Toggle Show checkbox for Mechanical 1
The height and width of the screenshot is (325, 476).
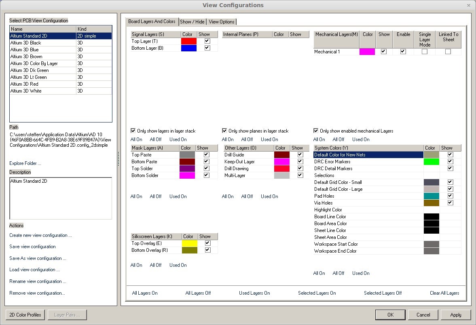tap(384, 52)
